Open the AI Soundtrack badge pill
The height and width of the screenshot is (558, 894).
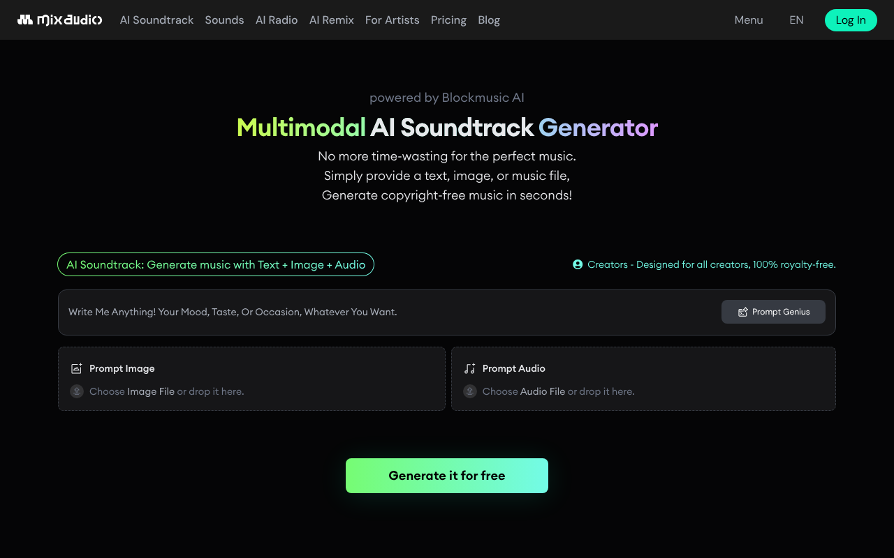[x=215, y=264]
